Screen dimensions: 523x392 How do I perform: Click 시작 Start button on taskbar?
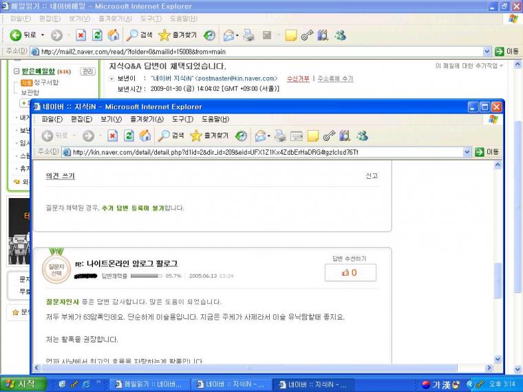point(23,384)
